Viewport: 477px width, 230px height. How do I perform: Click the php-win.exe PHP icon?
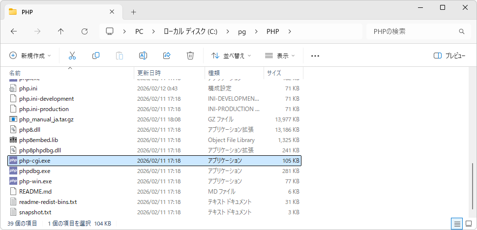[13, 181]
